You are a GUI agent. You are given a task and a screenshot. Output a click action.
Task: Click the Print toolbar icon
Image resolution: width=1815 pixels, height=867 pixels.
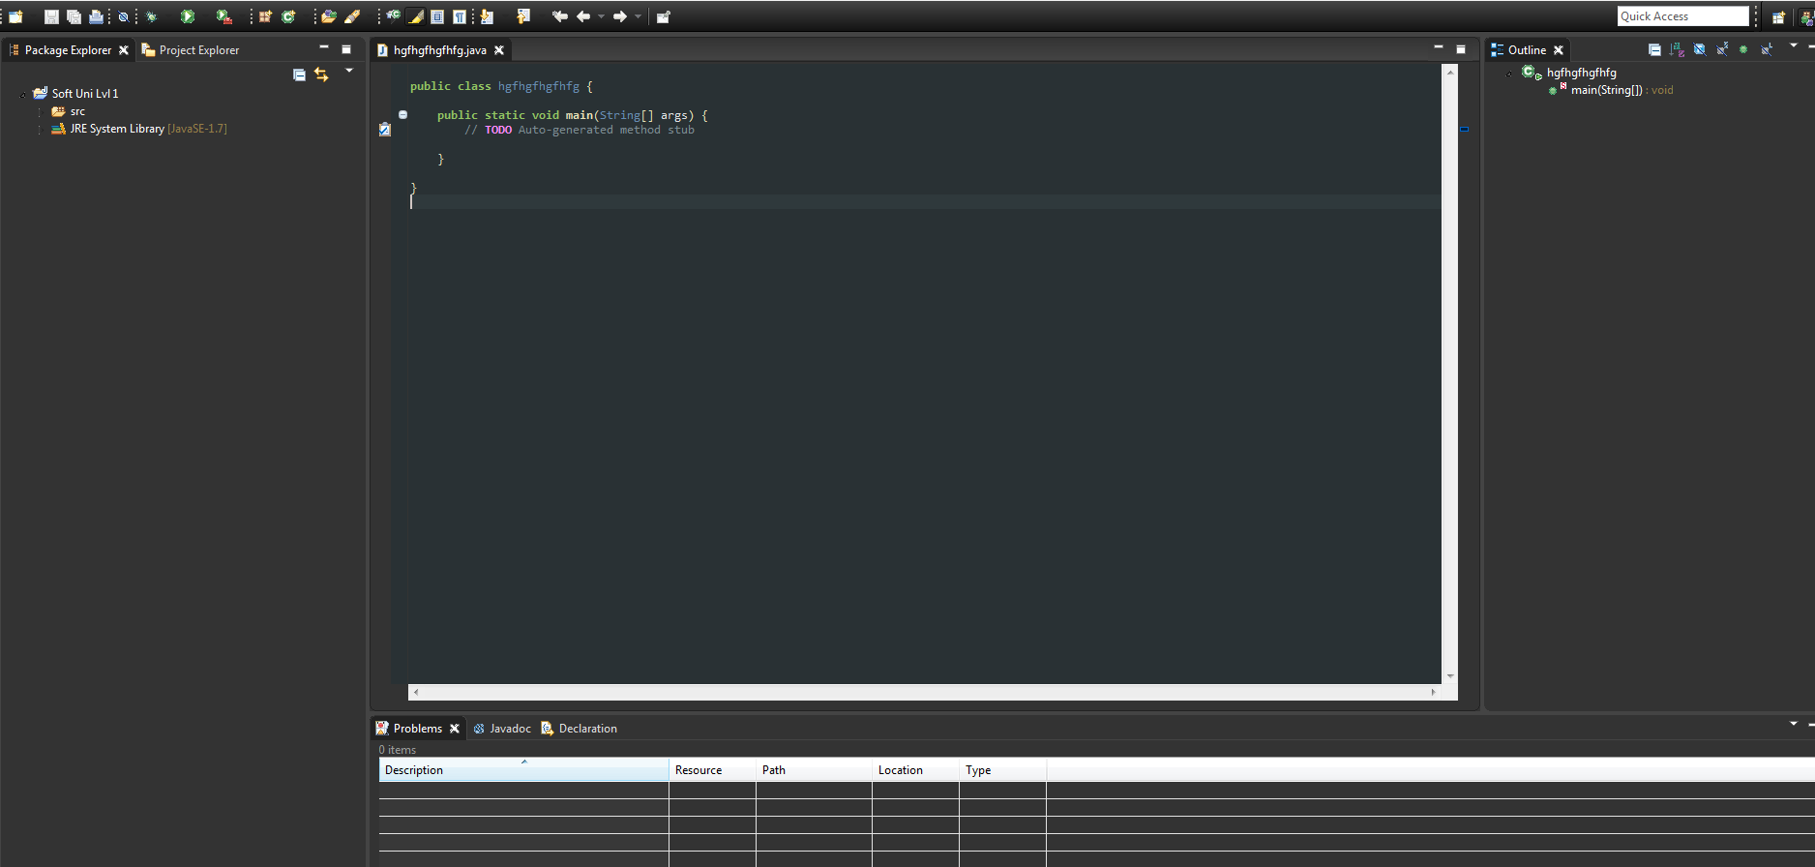tap(96, 16)
